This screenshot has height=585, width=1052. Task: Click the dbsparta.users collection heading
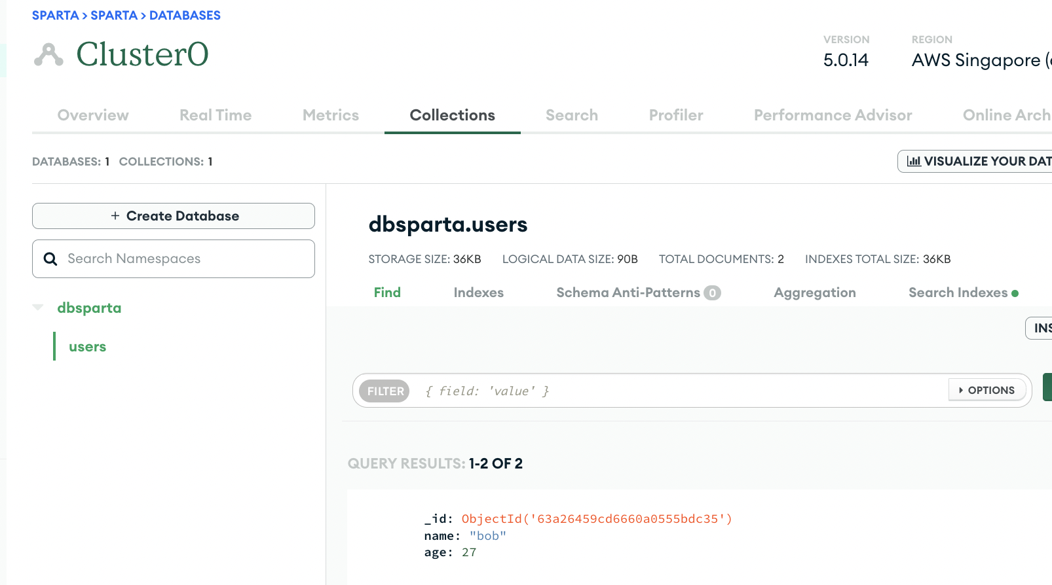[448, 224]
